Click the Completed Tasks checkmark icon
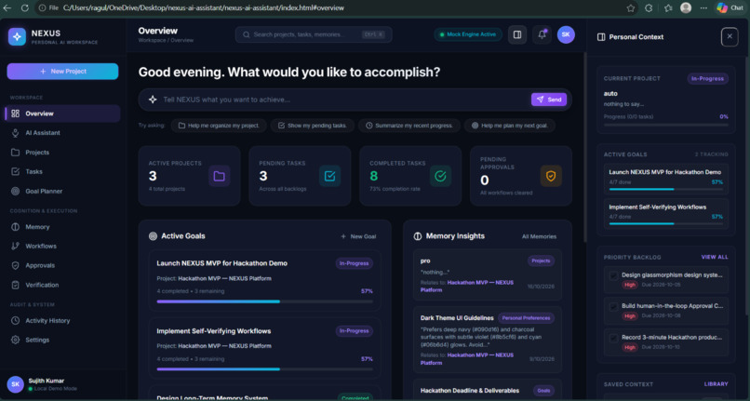The width and height of the screenshot is (750, 401). [x=440, y=176]
